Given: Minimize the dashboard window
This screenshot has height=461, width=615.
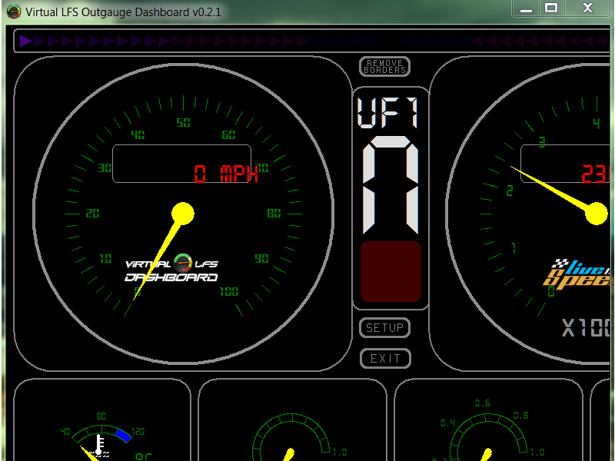Looking at the screenshot, I should click(526, 8).
